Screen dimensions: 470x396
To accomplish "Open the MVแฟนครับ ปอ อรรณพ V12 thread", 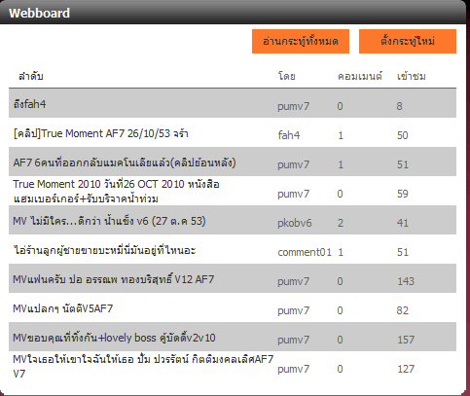I will tap(114, 279).
